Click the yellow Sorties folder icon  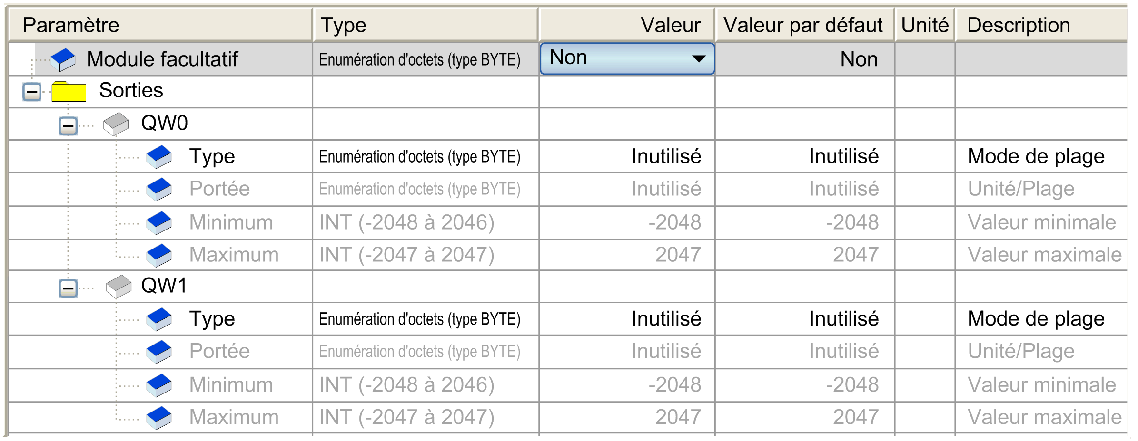69,91
